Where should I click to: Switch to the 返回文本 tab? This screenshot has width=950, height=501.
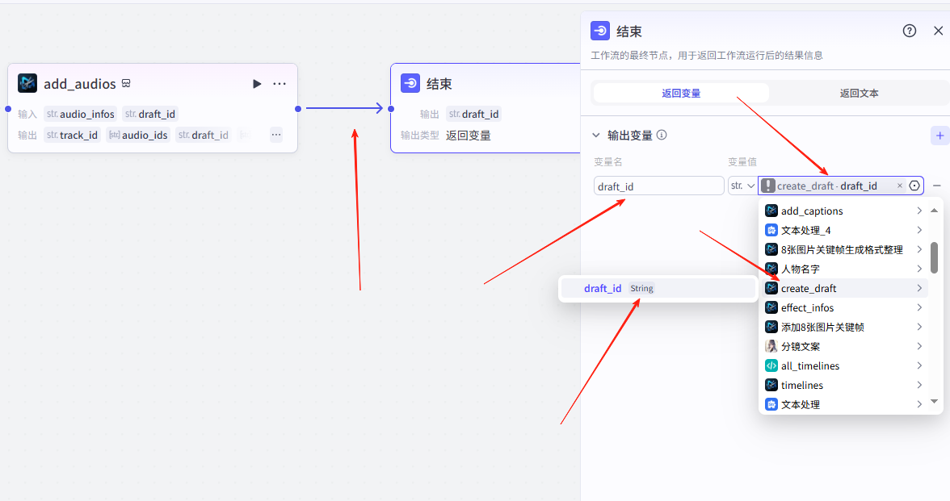tap(859, 93)
